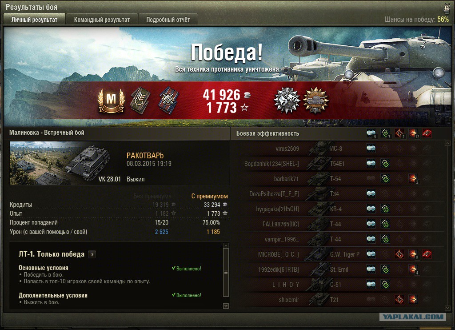
Task: Click the player name virus2609
Action: click(287, 149)
